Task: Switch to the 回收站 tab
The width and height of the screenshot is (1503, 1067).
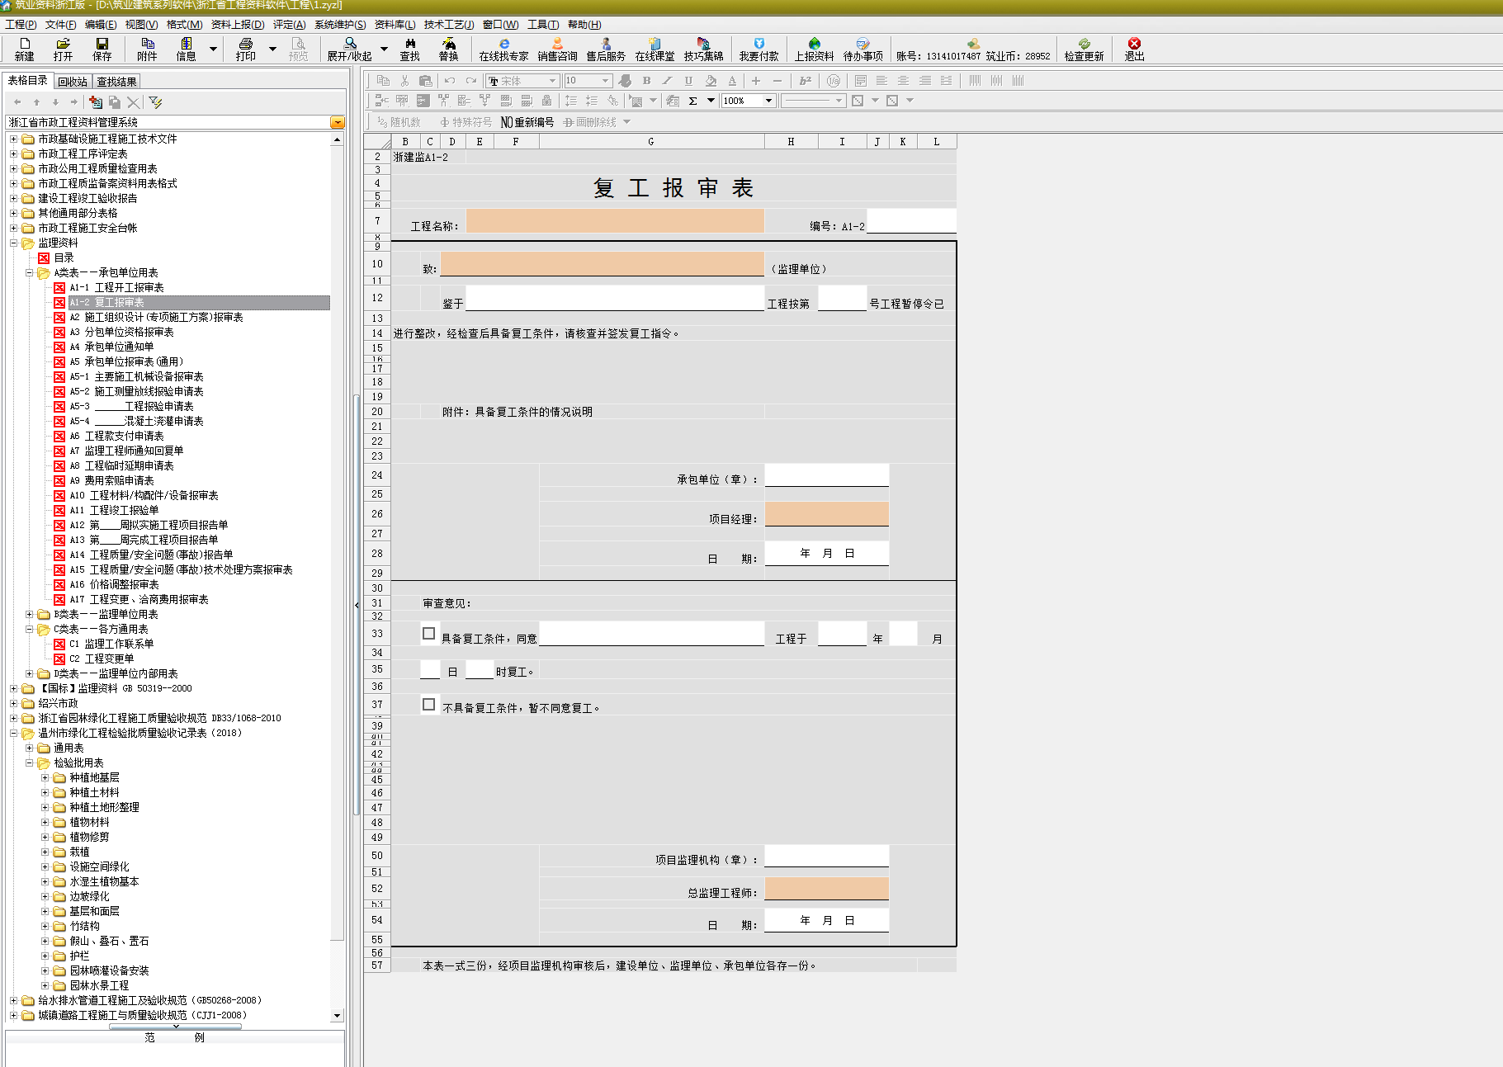Action: 73,82
